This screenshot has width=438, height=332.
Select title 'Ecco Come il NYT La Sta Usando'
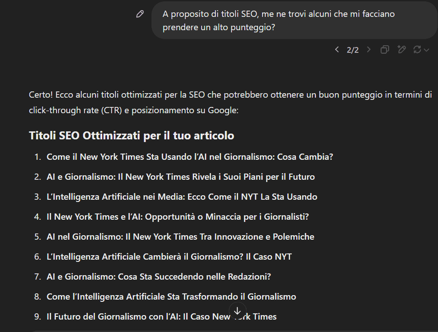pos(252,197)
